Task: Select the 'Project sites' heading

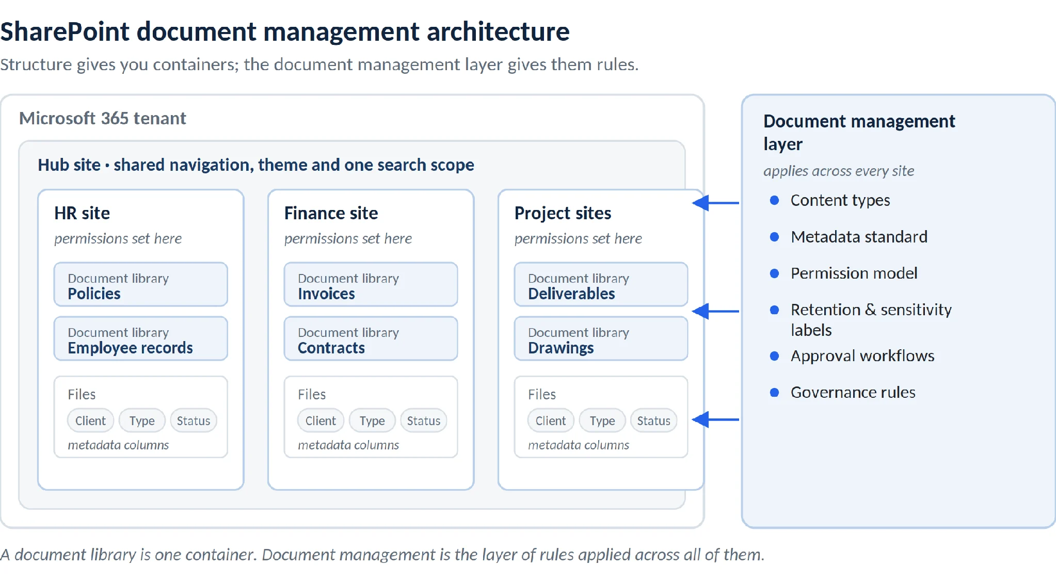Action: (563, 213)
